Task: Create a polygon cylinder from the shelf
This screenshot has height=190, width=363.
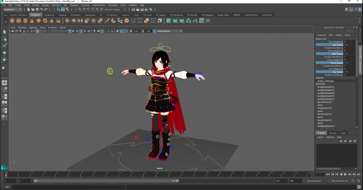Action: (25, 21)
